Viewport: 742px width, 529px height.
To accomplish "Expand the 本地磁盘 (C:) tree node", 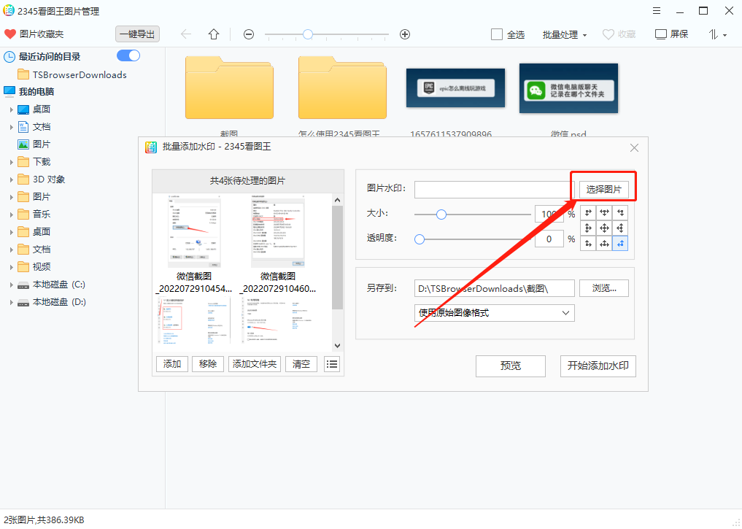I will tap(10, 284).
